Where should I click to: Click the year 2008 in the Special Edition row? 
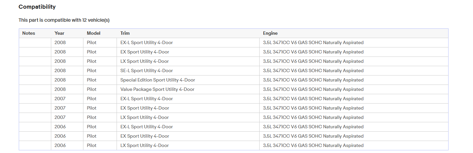(x=60, y=80)
